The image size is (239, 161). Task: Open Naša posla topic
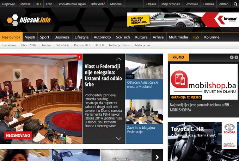[x=142, y=45]
